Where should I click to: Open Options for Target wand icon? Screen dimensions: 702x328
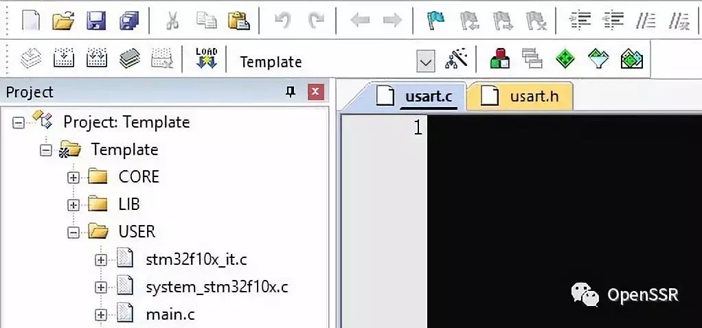[x=456, y=58]
